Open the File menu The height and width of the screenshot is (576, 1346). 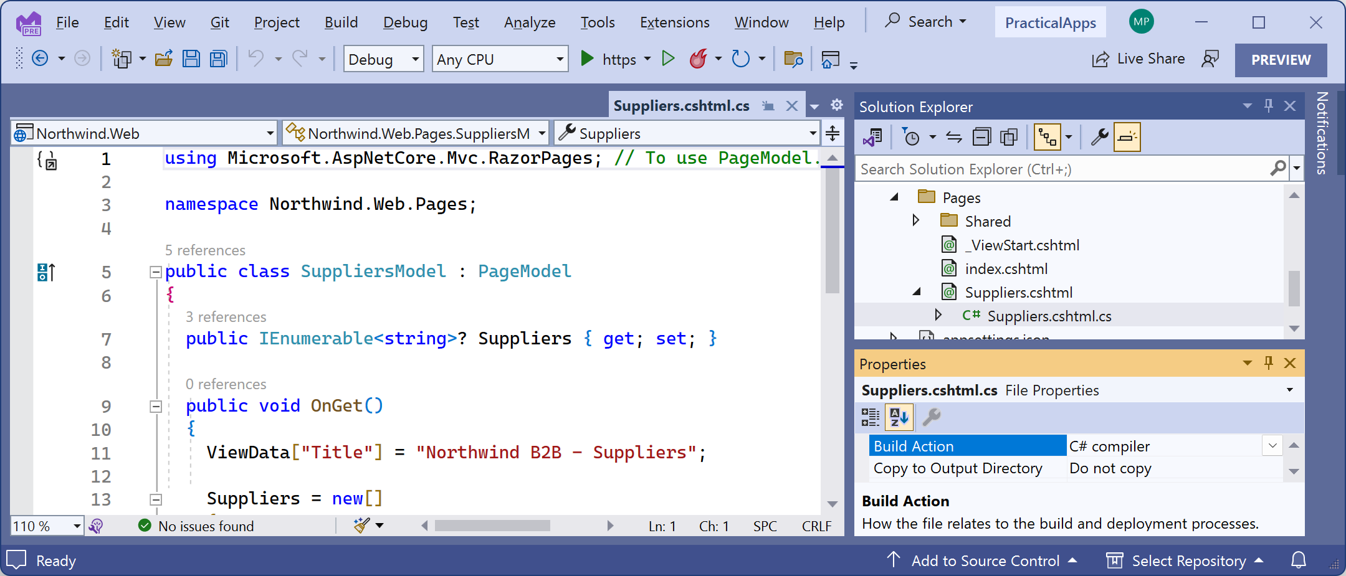coord(67,22)
